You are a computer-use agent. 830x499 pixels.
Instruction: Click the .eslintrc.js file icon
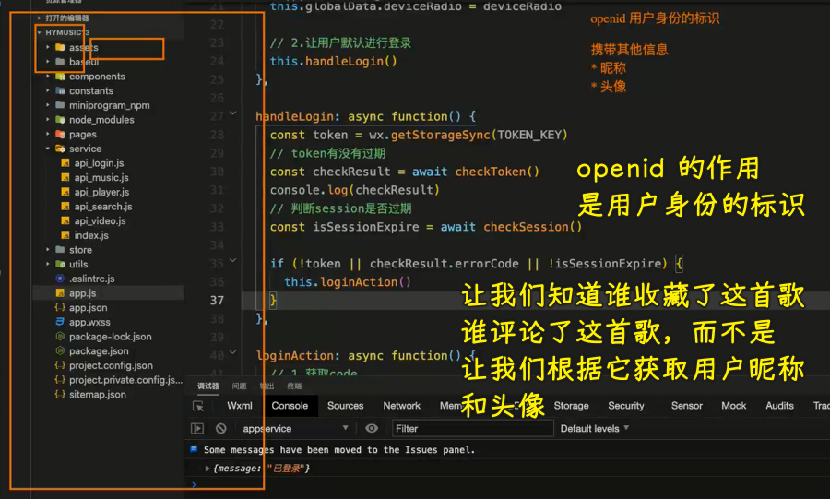pyautogui.click(x=60, y=279)
